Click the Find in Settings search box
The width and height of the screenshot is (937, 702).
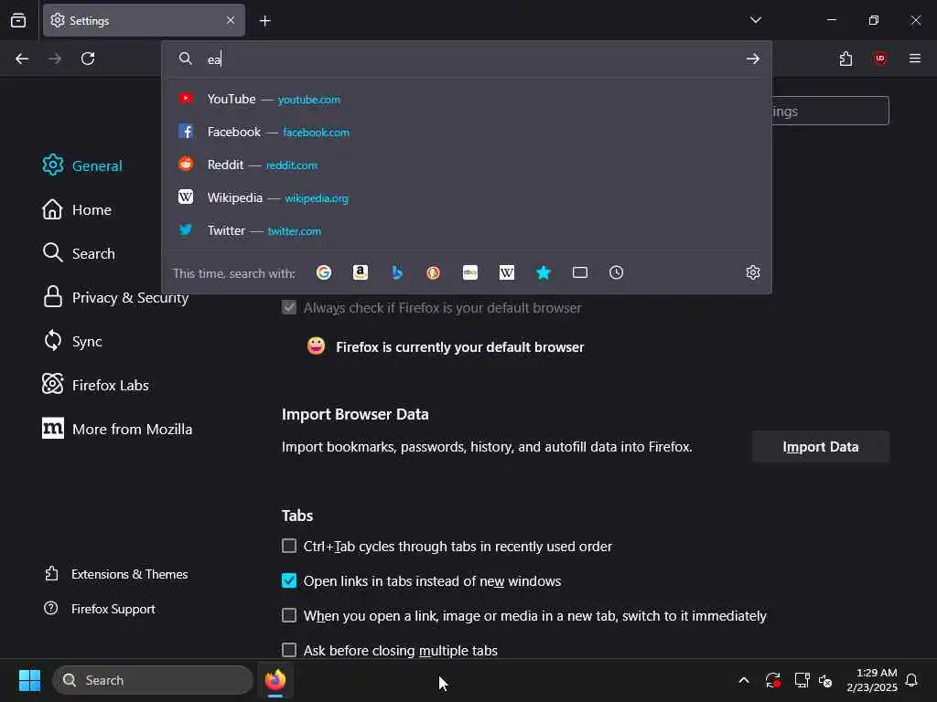coord(830,111)
